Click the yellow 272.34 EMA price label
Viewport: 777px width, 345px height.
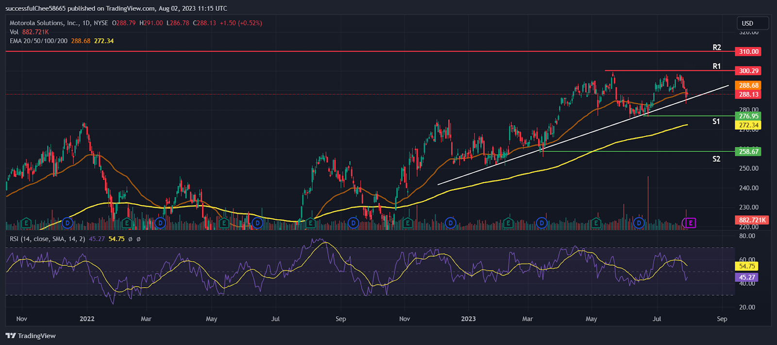click(748, 125)
